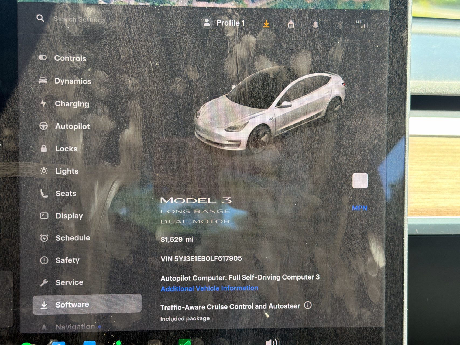
Task: Open the Profile 1 selector
Action: pyautogui.click(x=224, y=23)
